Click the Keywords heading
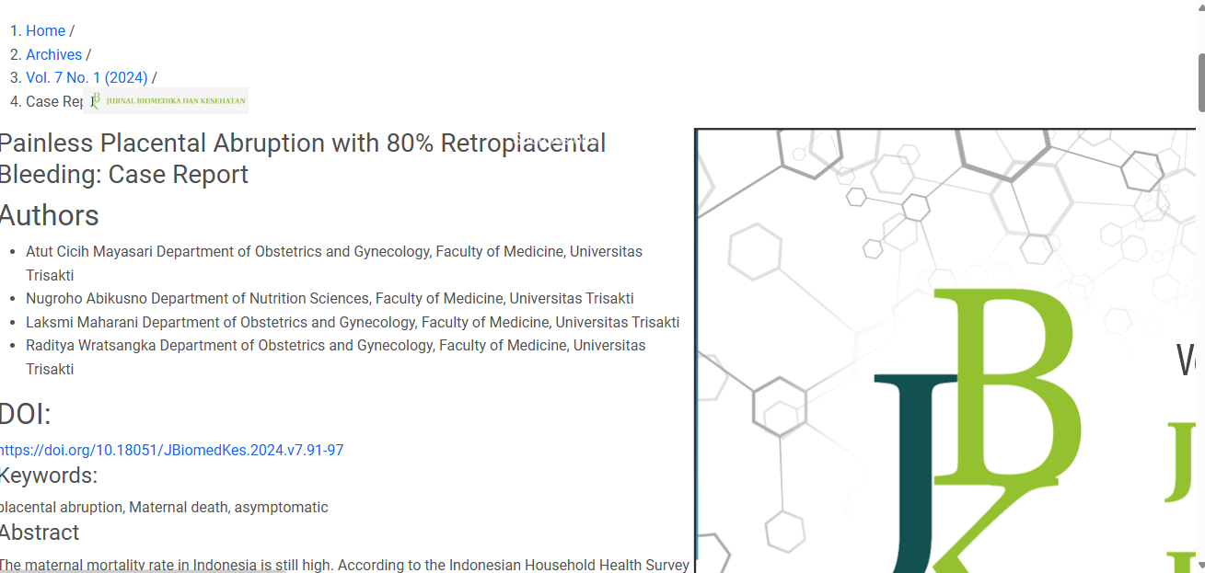1205x573 pixels. pyautogui.click(x=48, y=476)
